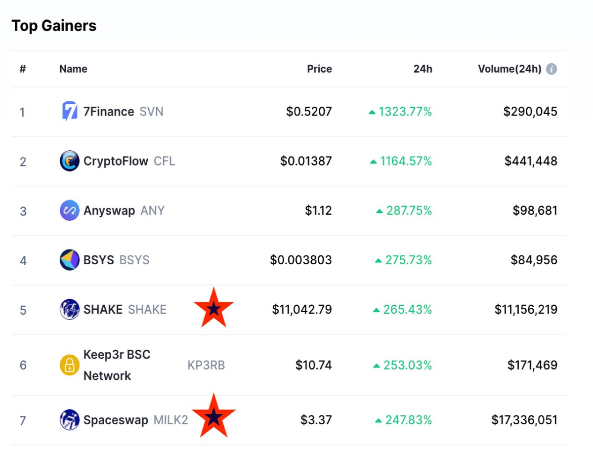
Task: Sort by Name column header
Action: [x=73, y=69]
